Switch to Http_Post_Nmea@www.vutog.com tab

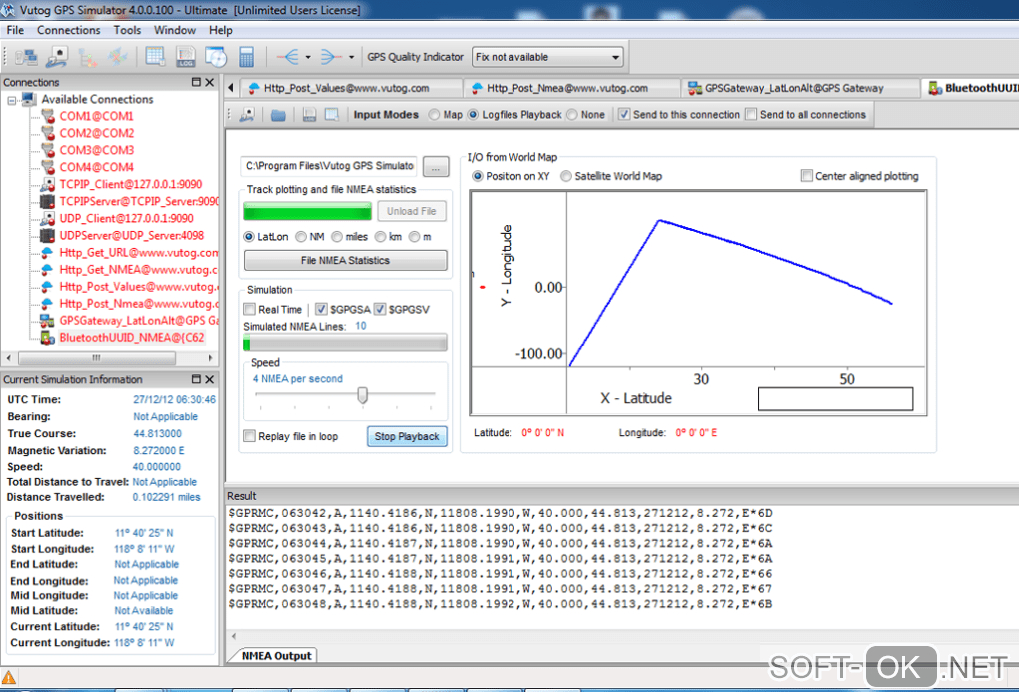click(x=571, y=88)
